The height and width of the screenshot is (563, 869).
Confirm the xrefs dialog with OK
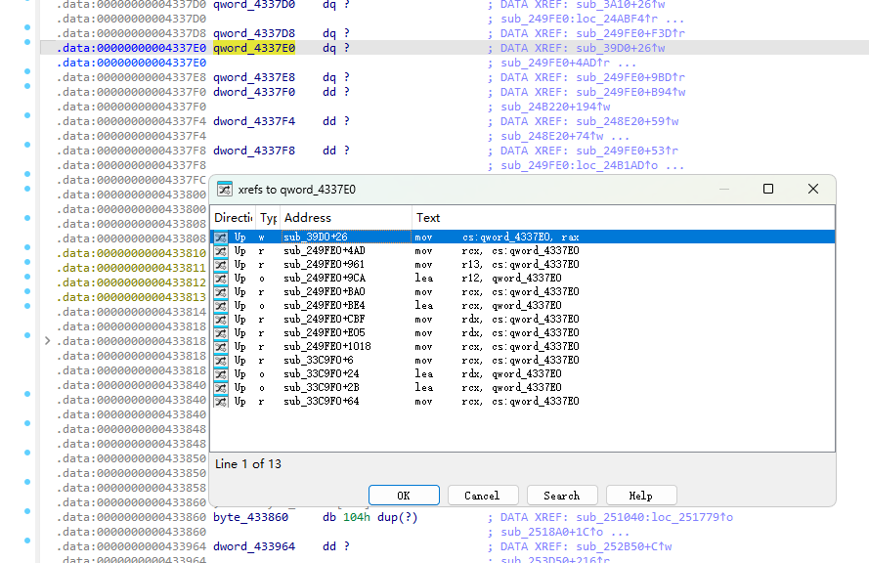(404, 496)
